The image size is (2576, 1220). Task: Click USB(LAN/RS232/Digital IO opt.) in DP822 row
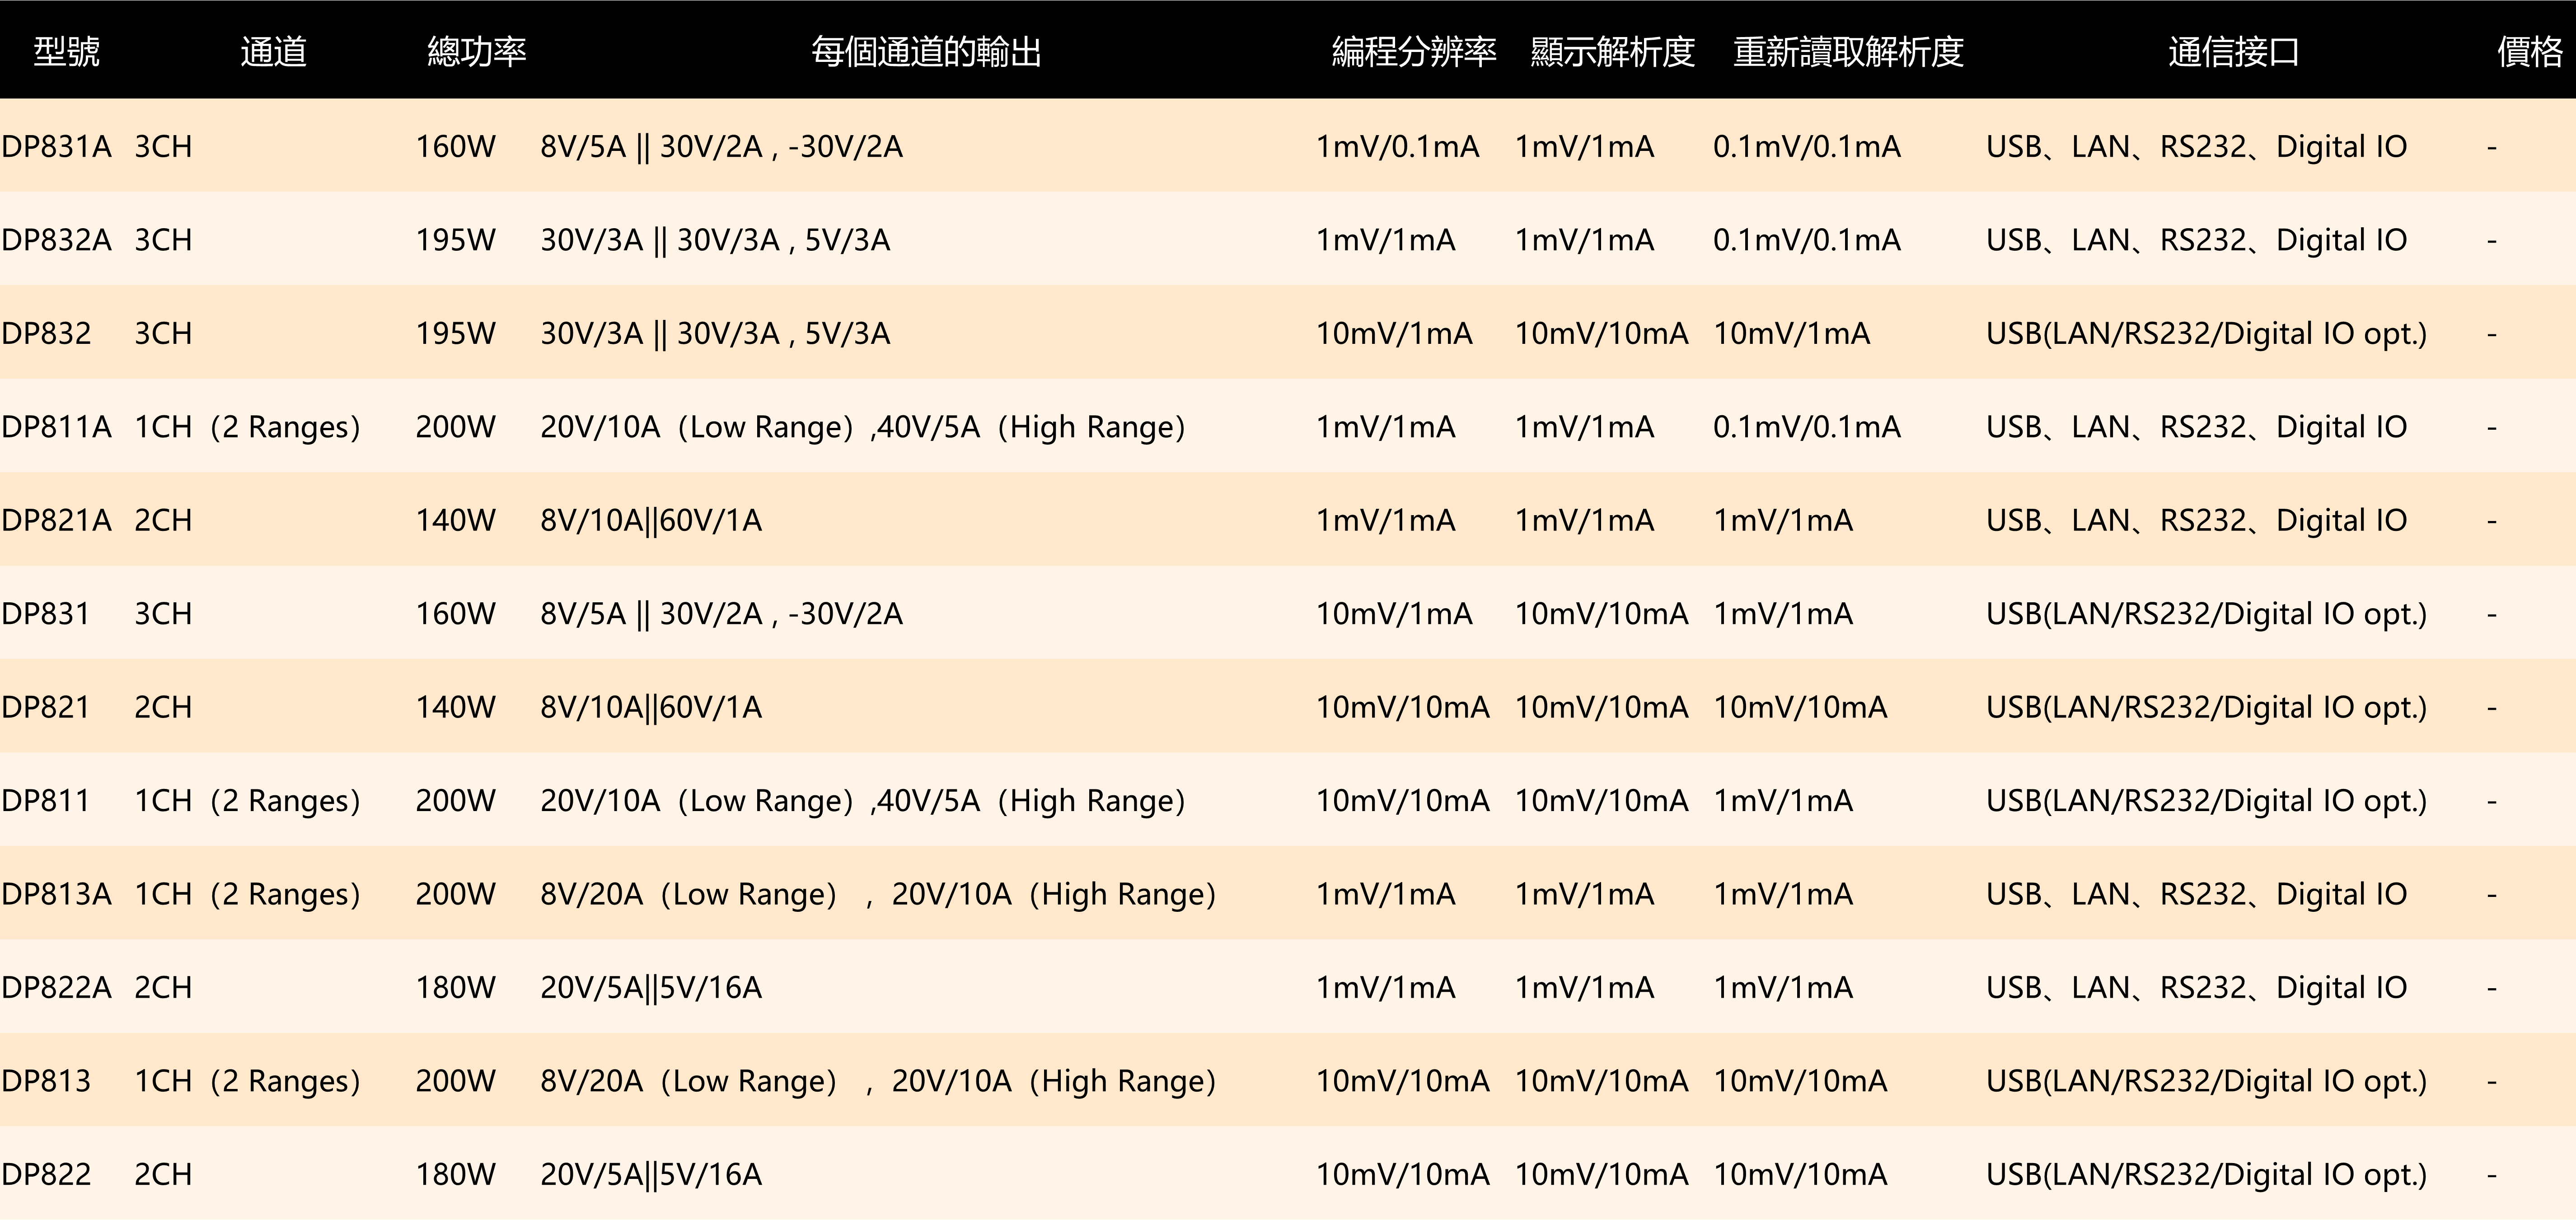coord(2207,1174)
